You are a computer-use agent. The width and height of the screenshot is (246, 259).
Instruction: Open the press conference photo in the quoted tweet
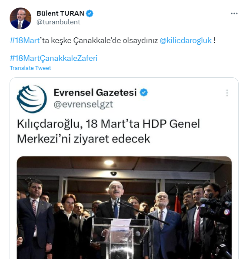tap(124, 208)
